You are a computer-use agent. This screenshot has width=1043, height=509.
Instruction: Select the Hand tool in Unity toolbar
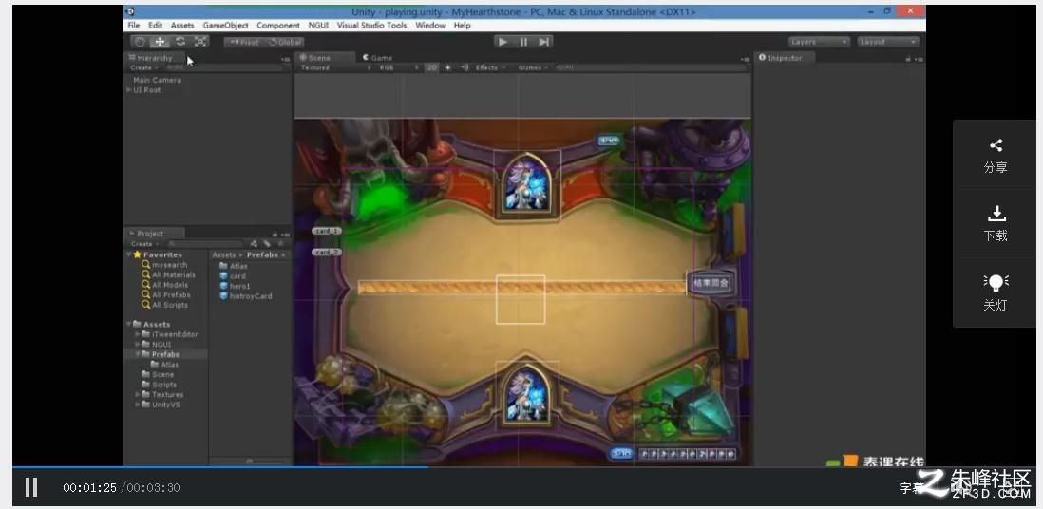point(141,41)
